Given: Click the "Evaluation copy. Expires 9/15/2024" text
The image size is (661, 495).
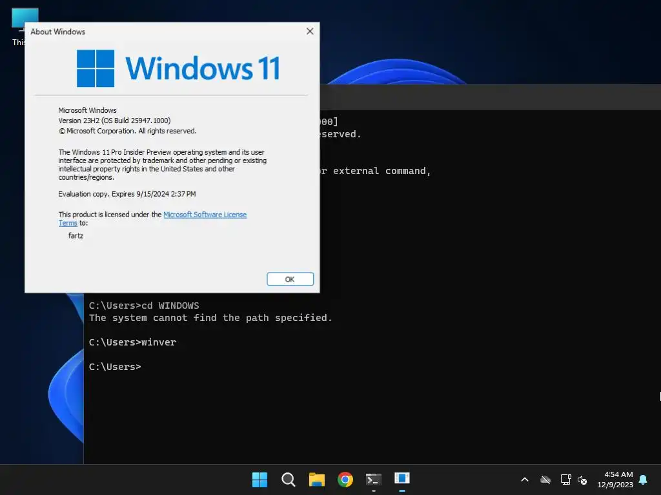Looking at the screenshot, I should (127, 194).
